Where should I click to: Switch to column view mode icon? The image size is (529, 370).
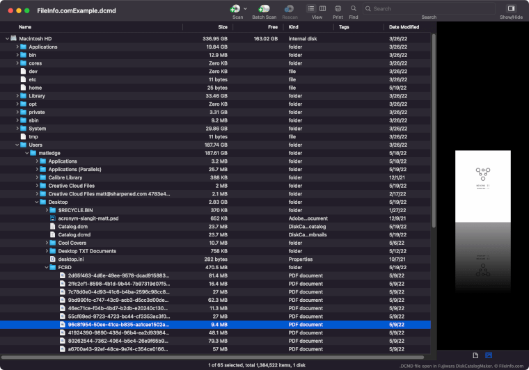(322, 8)
